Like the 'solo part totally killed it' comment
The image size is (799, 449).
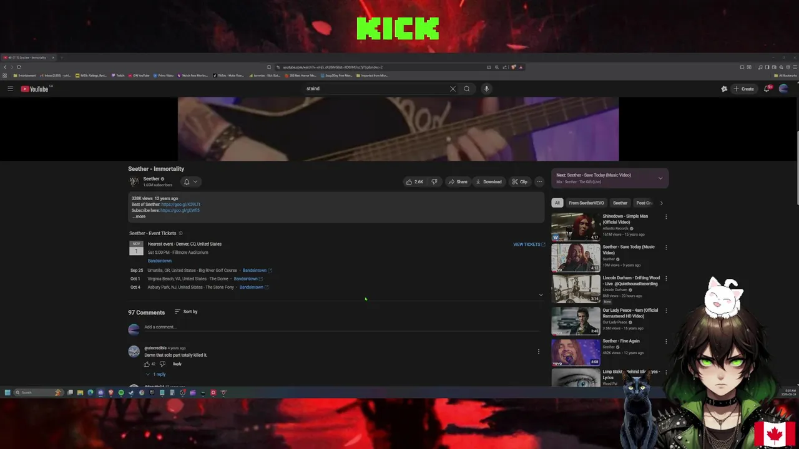[147, 364]
